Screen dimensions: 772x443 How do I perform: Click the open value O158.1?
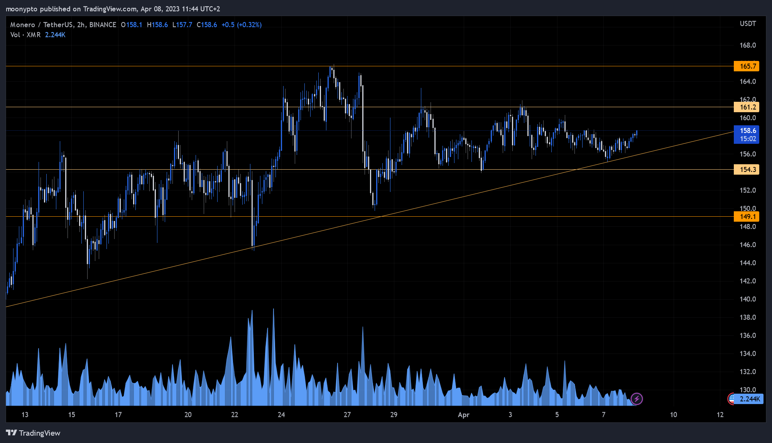click(x=132, y=25)
